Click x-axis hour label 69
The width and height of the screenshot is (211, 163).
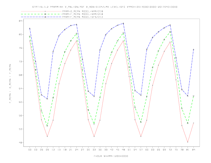(x=164, y=150)
